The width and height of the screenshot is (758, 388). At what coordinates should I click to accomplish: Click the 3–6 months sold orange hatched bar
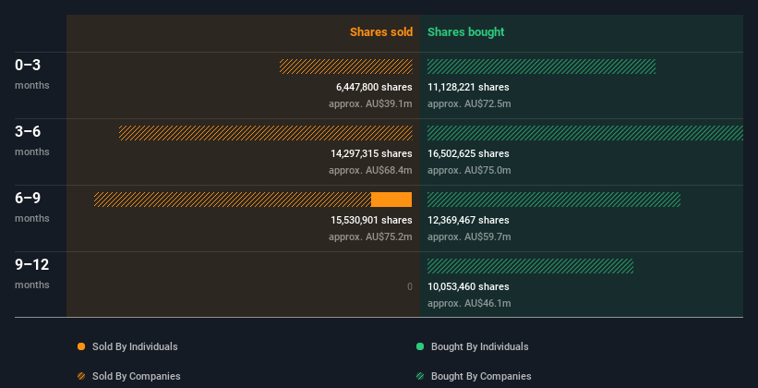coord(265,133)
